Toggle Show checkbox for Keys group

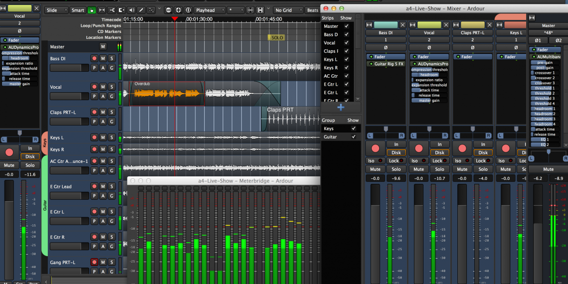(353, 129)
